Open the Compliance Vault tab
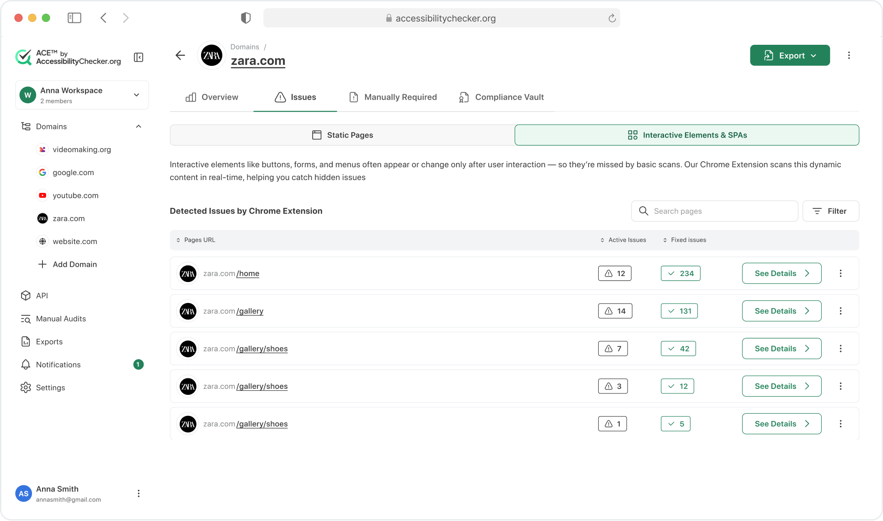The width and height of the screenshot is (883, 521). (x=501, y=97)
